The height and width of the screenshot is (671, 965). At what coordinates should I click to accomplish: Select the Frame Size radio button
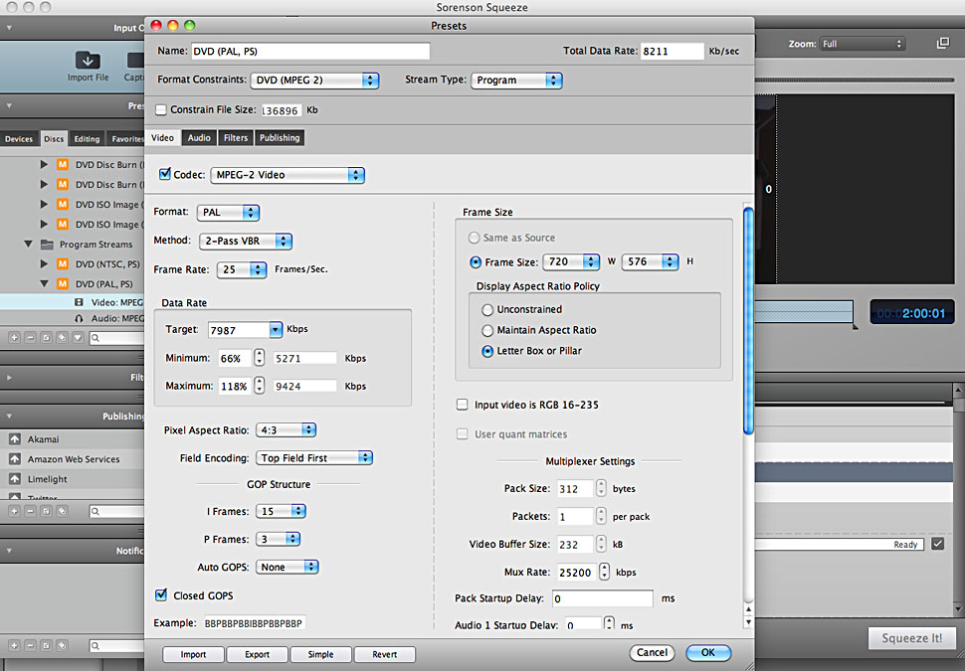(x=476, y=262)
